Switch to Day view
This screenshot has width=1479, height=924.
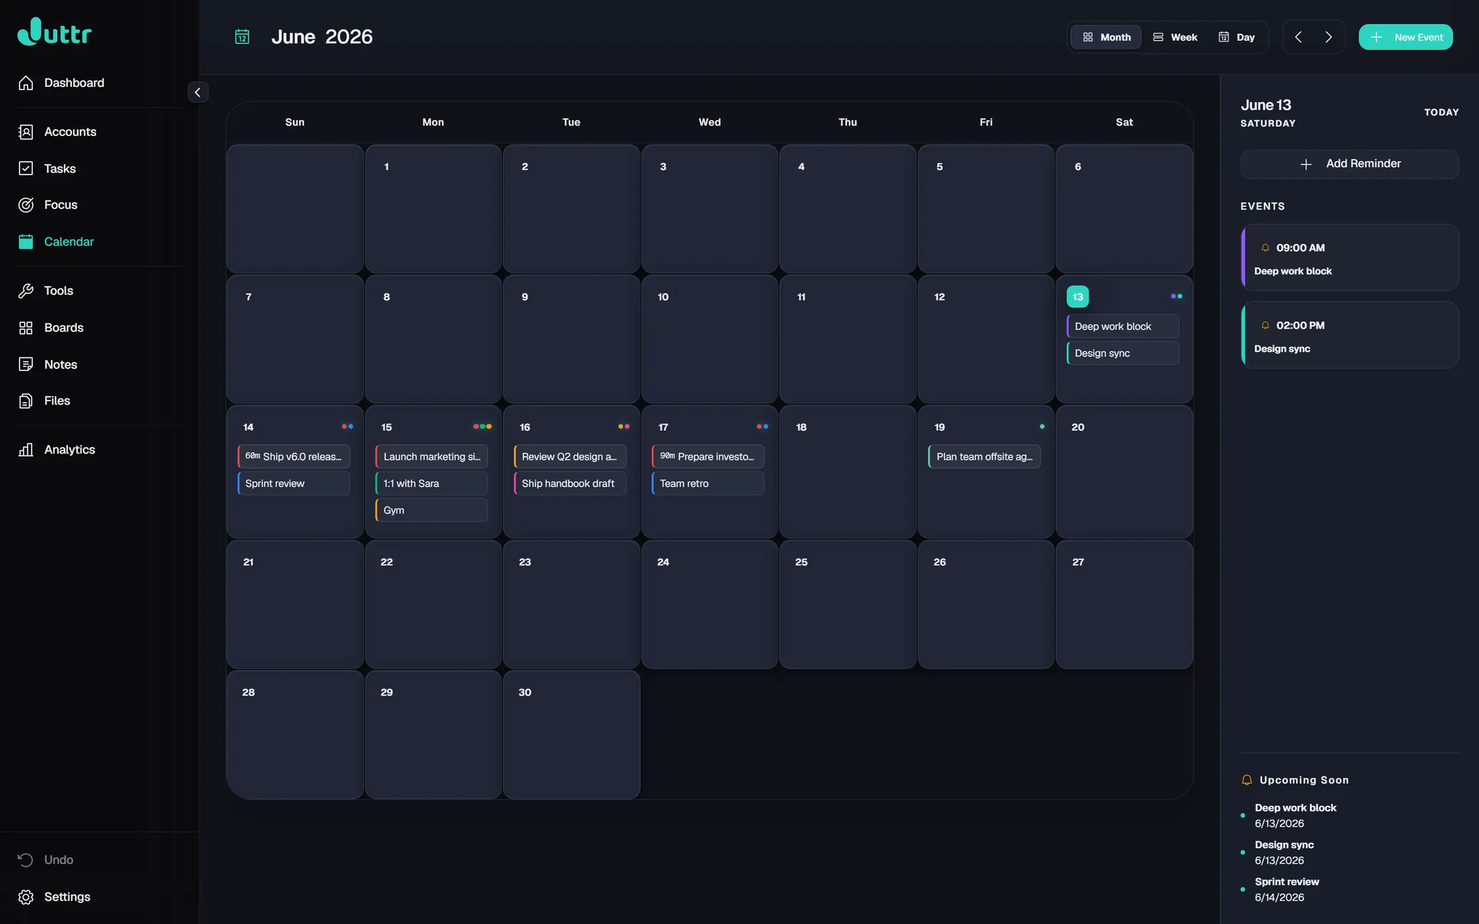[x=1236, y=37]
